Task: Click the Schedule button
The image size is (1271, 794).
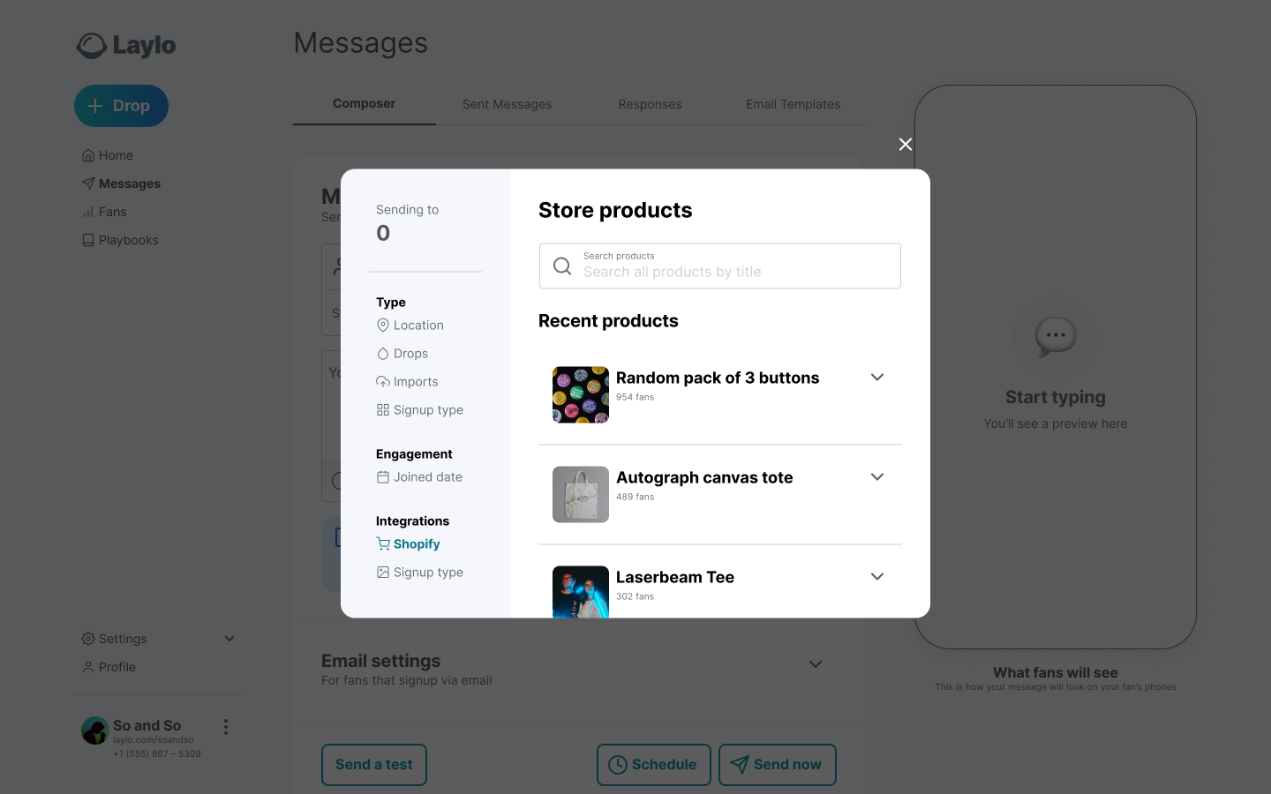Action: 653,765
